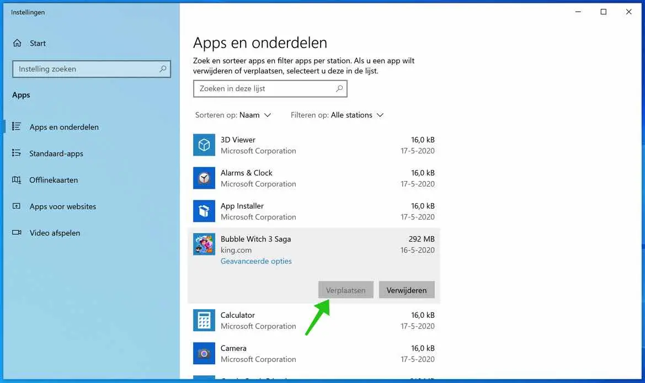Image resolution: width=645 pixels, height=383 pixels.
Task: Click the 16-5-2020 install date
Action: tap(417, 250)
